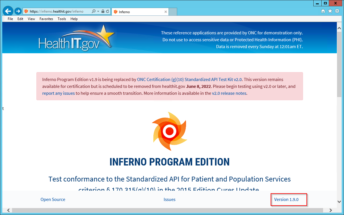Image resolution: width=344 pixels, height=215 pixels.
Task: Open the Open Source footer link
Action: click(x=53, y=200)
